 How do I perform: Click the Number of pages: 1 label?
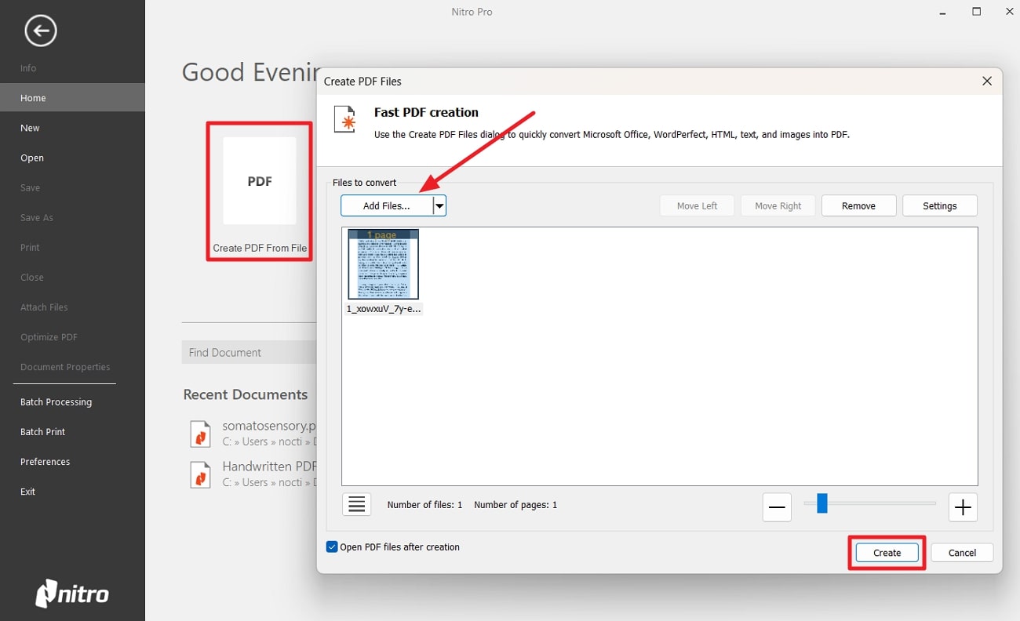click(x=515, y=505)
